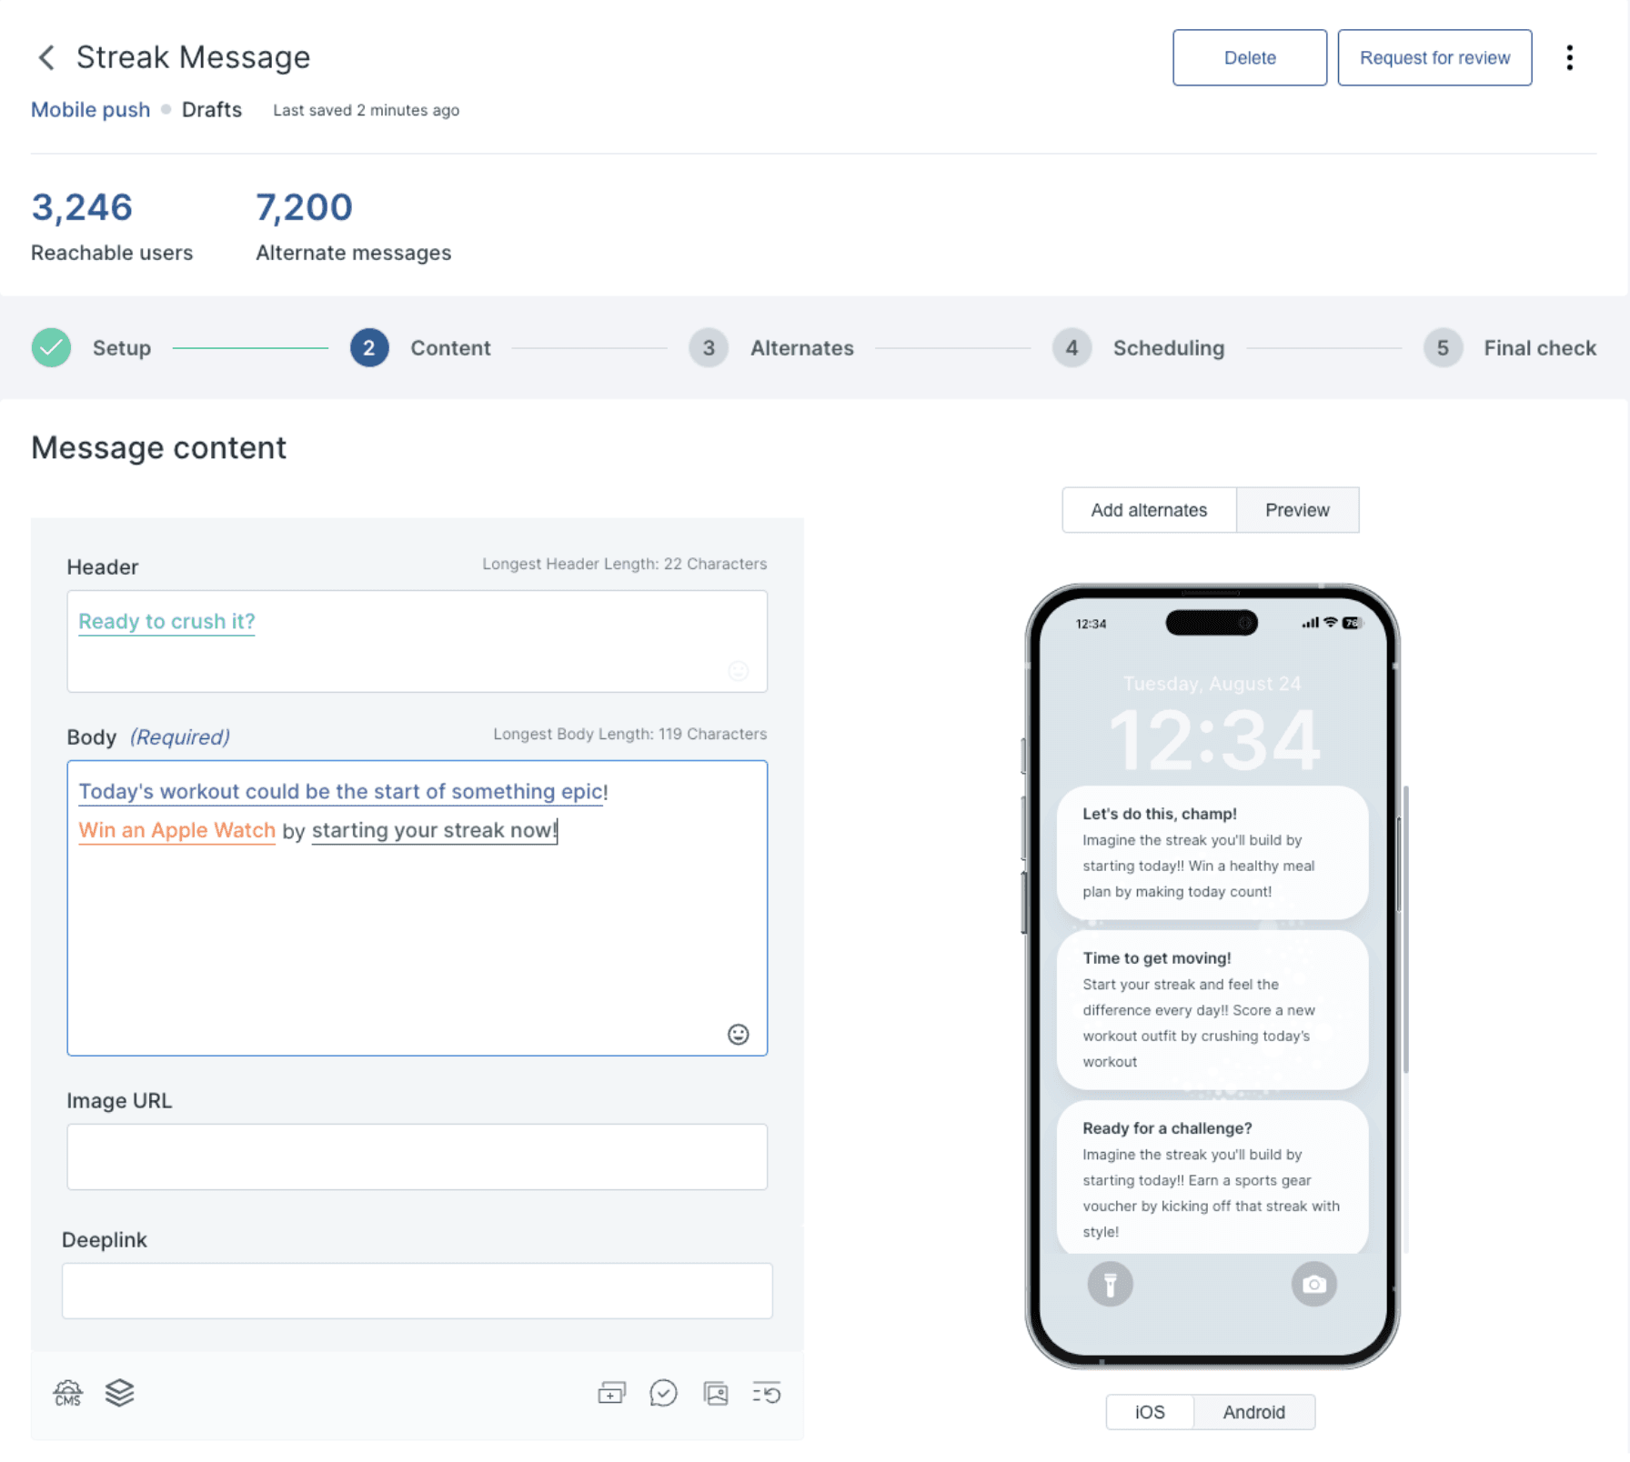Go to step 2 Content
Image resolution: width=1630 pixels, height=1462 pixels.
[x=420, y=347]
